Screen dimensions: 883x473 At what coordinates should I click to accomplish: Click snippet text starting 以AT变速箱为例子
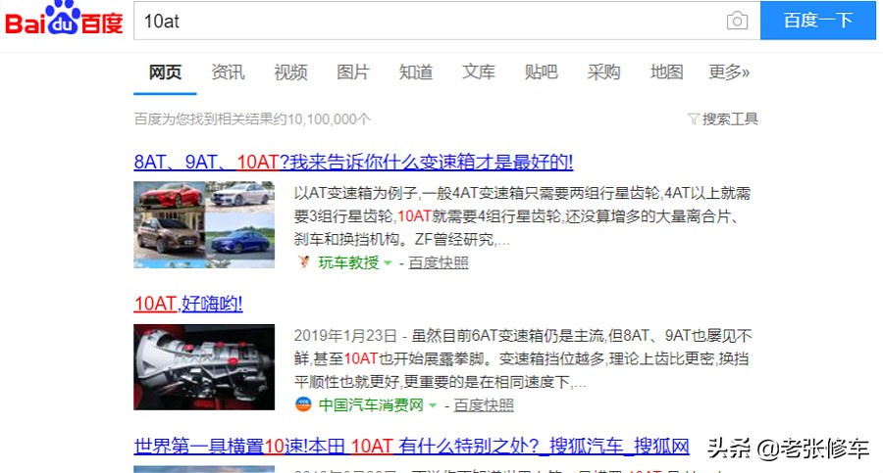point(523,216)
